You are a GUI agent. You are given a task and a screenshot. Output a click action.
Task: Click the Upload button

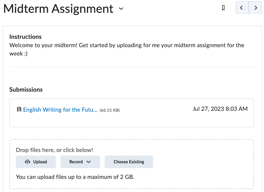click(36, 162)
